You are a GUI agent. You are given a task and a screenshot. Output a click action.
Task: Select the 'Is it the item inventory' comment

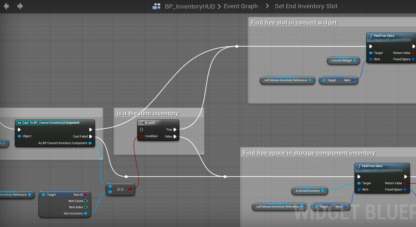point(148,113)
